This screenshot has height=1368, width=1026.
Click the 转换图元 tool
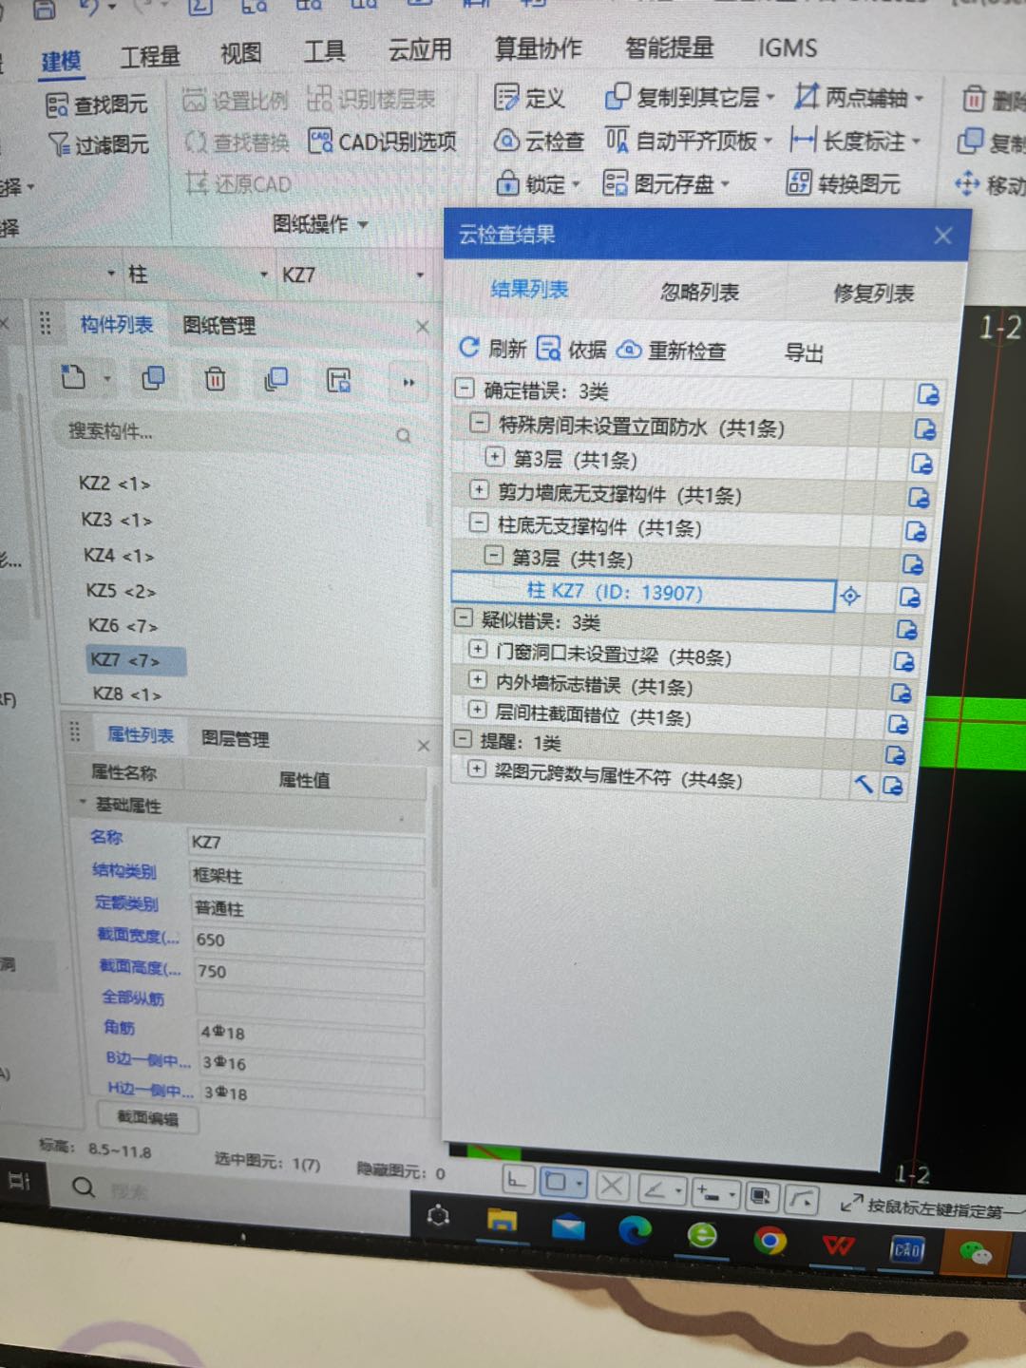click(x=843, y=182)
